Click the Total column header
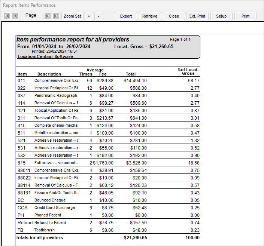264x246 pixels. coord(131,74)
